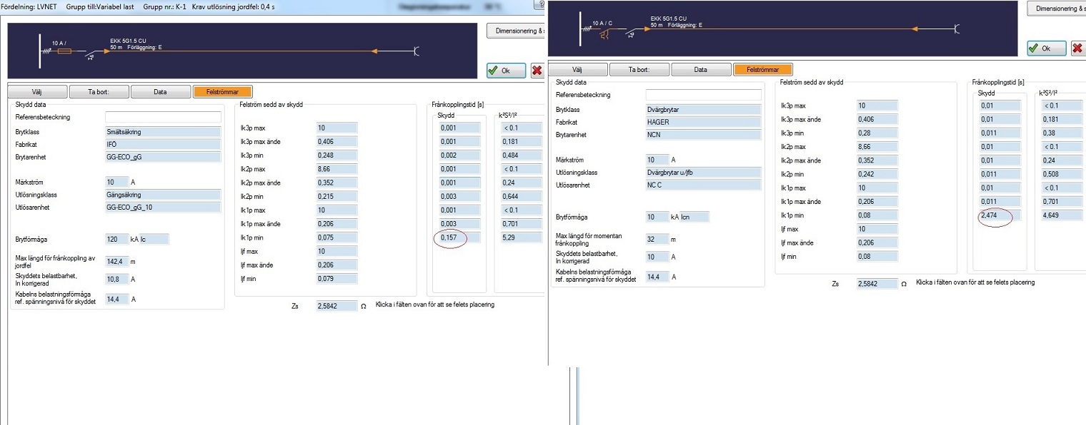Select the load end symbol in left diagram
This screenshot has width=1086, height=425.
(417, 51)
